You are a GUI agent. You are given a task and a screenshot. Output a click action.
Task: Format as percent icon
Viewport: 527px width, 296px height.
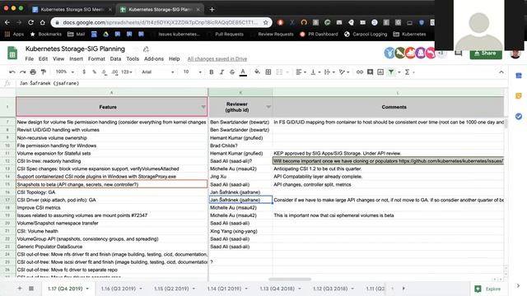tap(94, 72)
